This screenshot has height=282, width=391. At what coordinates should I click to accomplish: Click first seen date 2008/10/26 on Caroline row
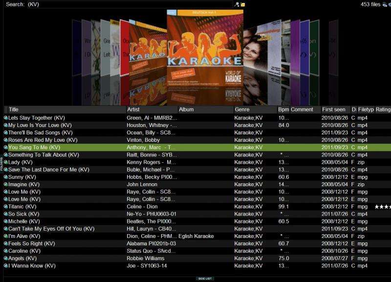(x=335, y=251)
